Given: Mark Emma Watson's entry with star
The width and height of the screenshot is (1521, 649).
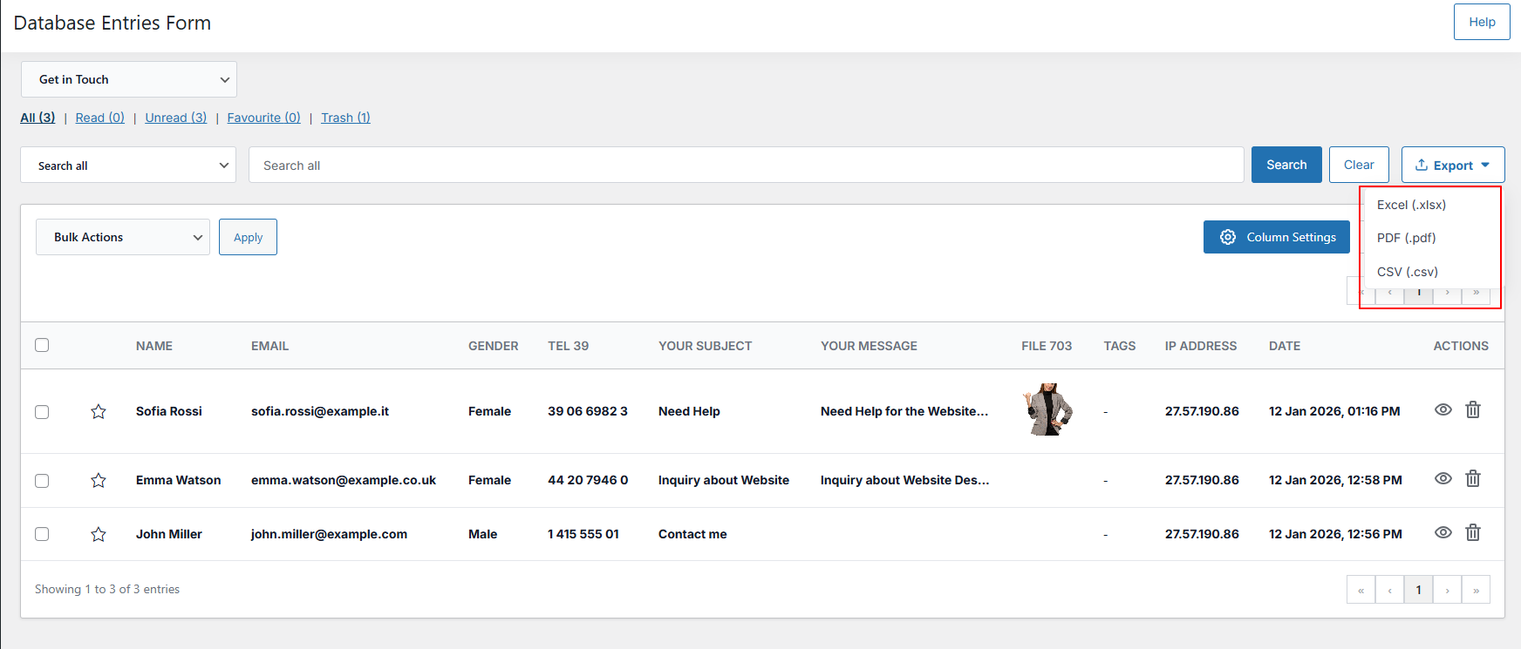Looking at the screenshot, I should tap(99, 480).
